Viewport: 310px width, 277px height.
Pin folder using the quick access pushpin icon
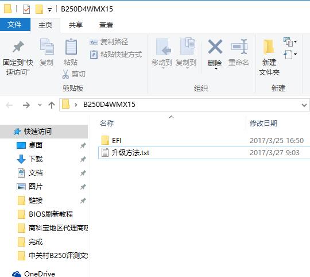coord(18,47)
